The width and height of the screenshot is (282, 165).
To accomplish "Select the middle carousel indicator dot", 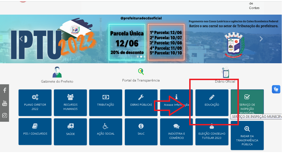I will pyautogui.click(x=141, y=56).
